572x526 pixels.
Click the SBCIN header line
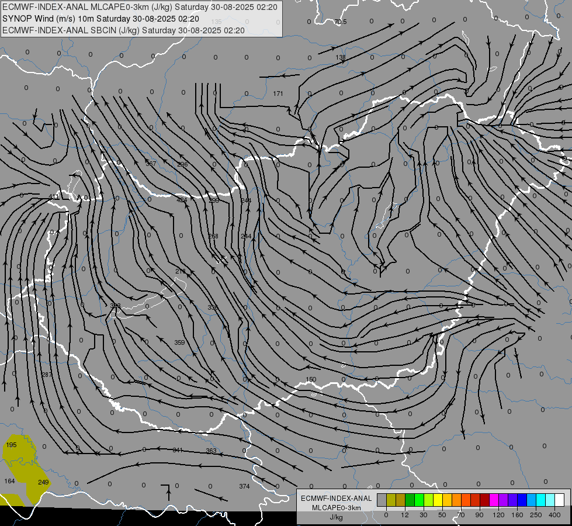[x=123, y=30]
